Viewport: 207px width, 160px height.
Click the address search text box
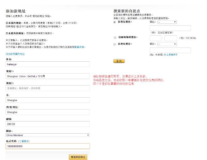(x=170, y=28)
